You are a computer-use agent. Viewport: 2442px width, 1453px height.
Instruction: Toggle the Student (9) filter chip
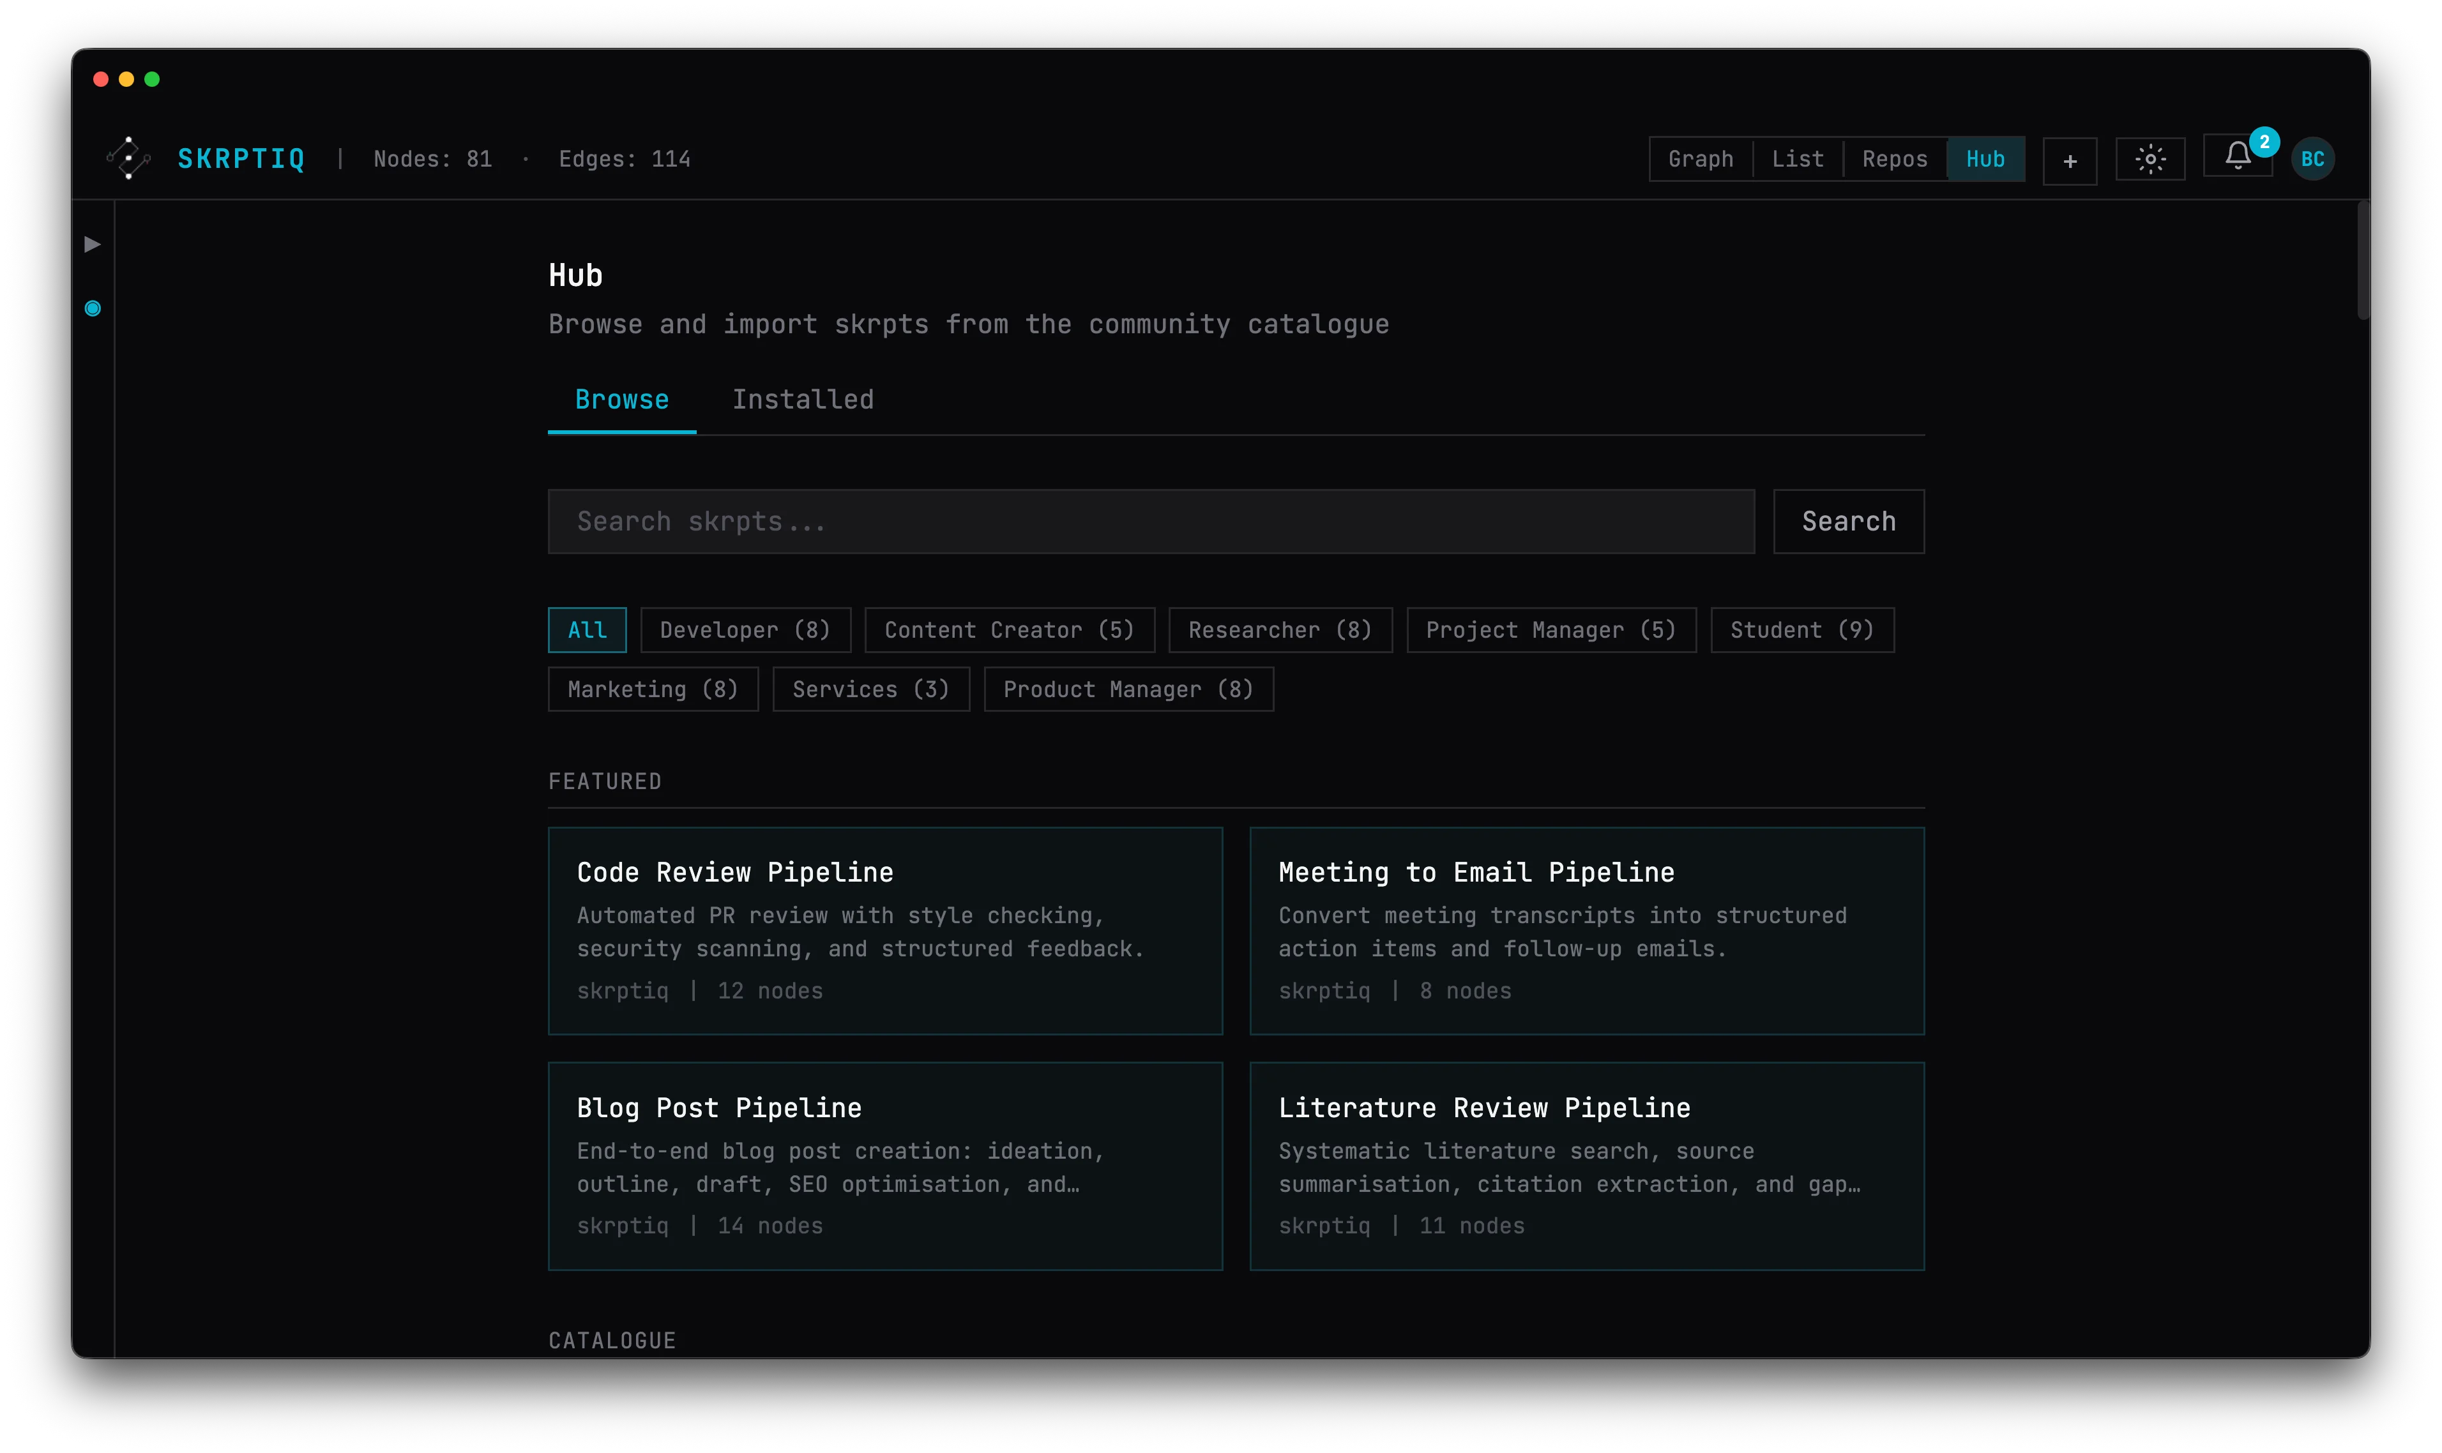[1801, 629]
